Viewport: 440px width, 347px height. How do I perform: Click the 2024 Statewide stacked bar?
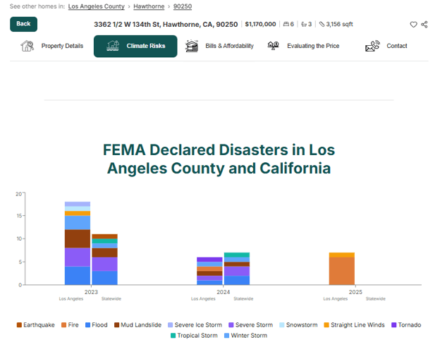(x=237, y=269)
